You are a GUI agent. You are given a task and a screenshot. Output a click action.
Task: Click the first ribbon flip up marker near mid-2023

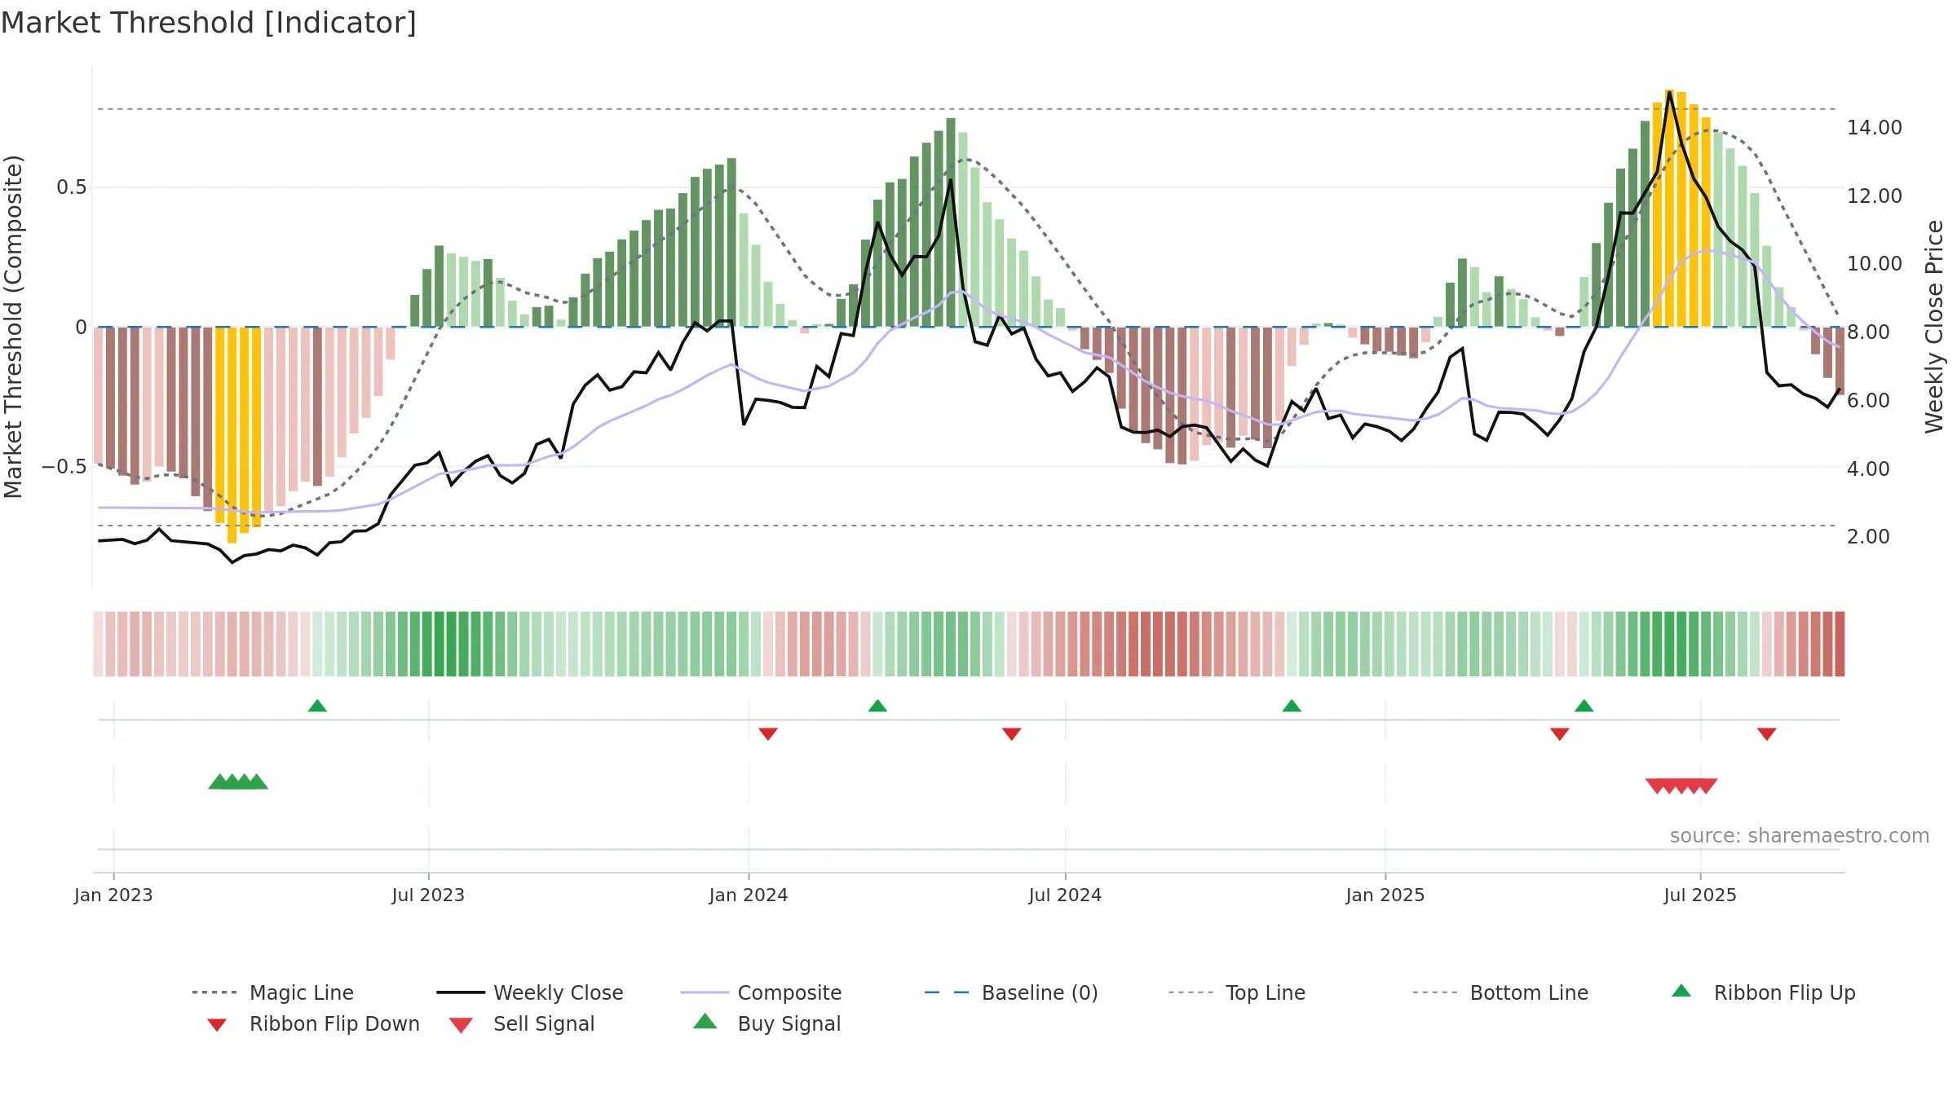[x=317, y=706]
